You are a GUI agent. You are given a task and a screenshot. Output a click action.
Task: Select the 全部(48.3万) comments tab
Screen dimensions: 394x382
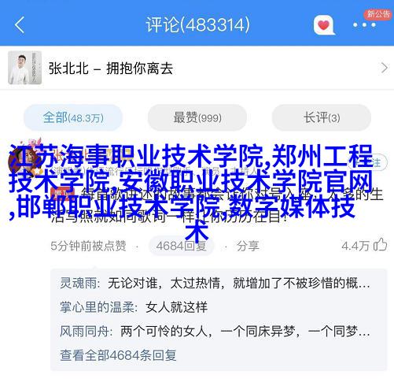(x=73, y=117)
